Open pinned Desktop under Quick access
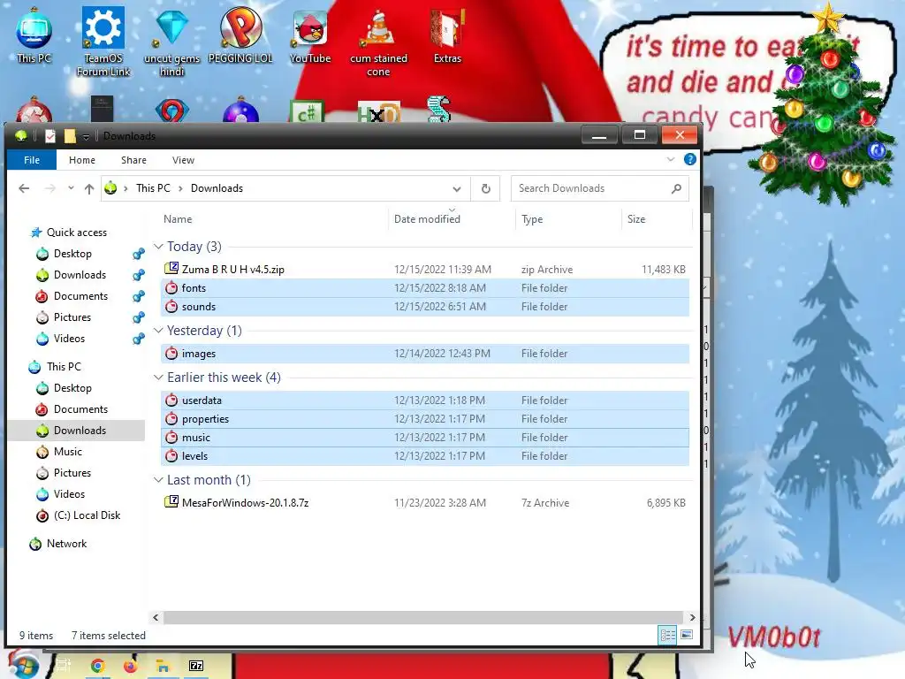Image resolution: width=905 pixels, height=679 pixels. point(72,254)
